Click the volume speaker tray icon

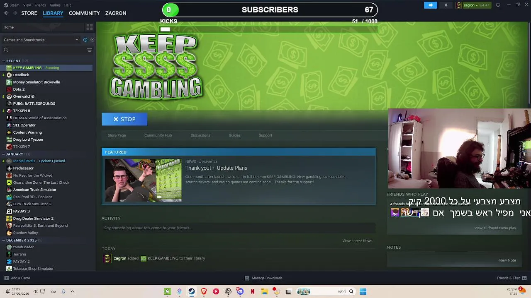36,291
